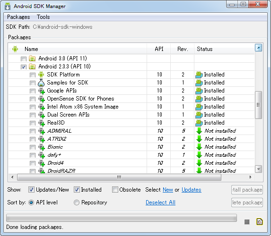
Task: Click the Installed status icon for Google APIs
Action: tap(199, 91)
